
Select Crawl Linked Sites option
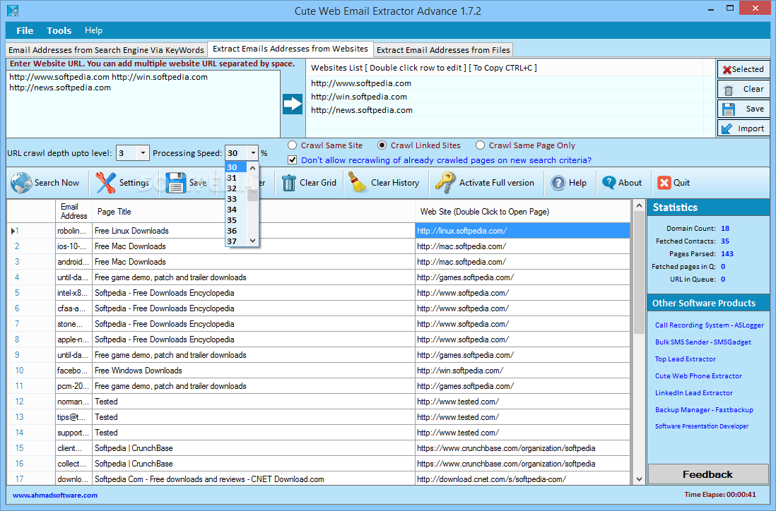pos(382,145)
